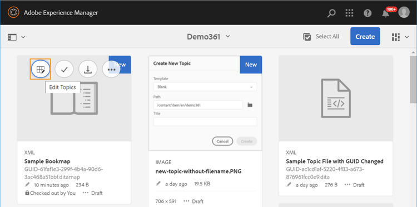Toggle Select All assets
The width and height of the screenshot is (417, 207).
pyautogui.click(x=321, y=37)
